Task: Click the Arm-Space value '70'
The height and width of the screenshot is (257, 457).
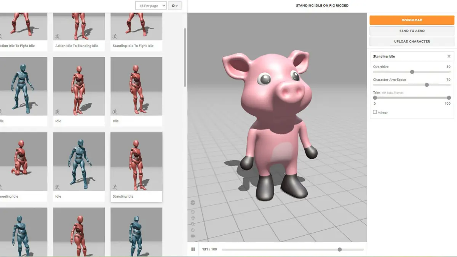Action: [448, 80]
